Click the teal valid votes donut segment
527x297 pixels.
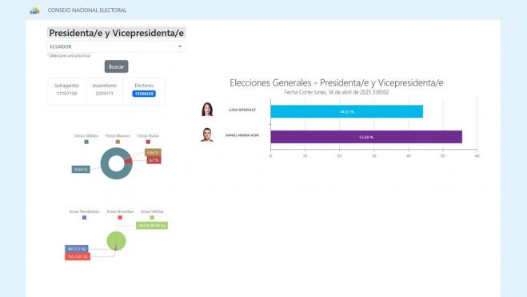pyautogui.click(x=106, y=168)
